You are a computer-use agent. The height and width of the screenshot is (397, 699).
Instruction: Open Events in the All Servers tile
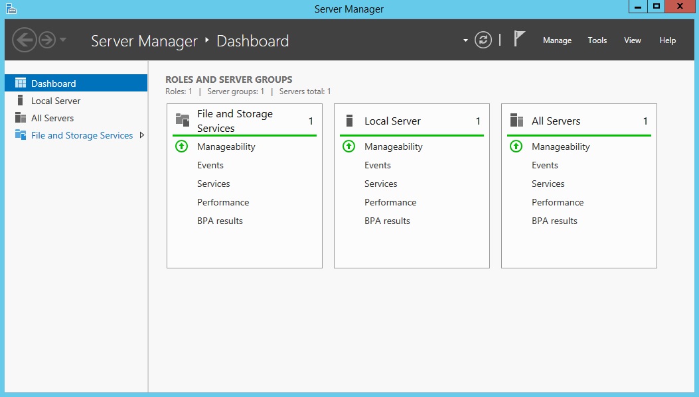[544, 165]
